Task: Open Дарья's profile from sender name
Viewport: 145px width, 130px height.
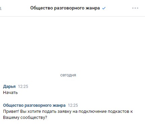Action: (9, 87)
